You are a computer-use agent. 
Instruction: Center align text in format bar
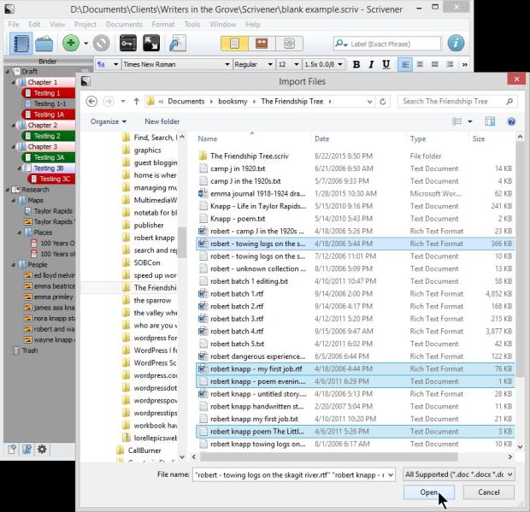[x=420, y=64]
